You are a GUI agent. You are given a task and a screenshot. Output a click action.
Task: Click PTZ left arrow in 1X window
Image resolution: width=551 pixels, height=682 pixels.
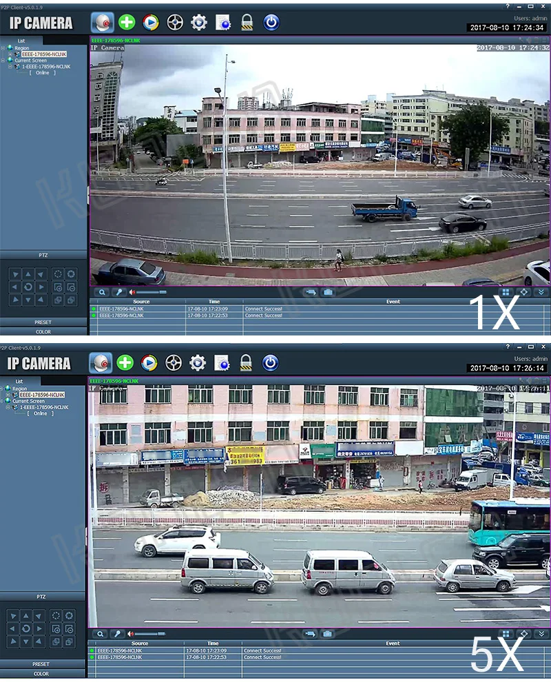click(x=14, y=287)
